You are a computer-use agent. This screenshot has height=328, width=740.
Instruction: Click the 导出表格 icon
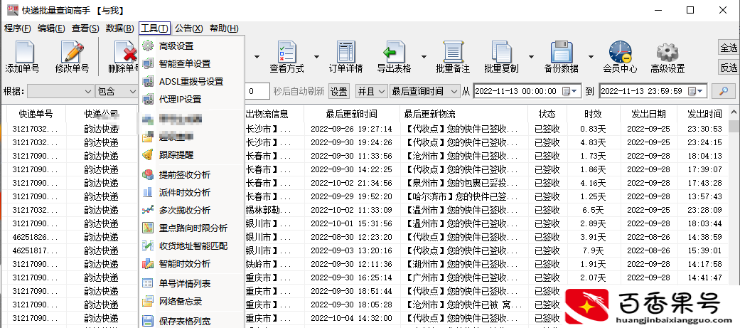(x=394, y=57)
